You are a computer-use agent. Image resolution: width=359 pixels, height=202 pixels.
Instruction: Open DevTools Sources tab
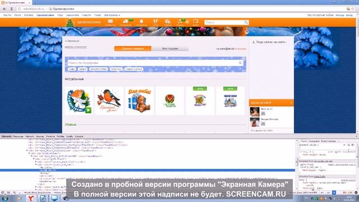[40, 136]
